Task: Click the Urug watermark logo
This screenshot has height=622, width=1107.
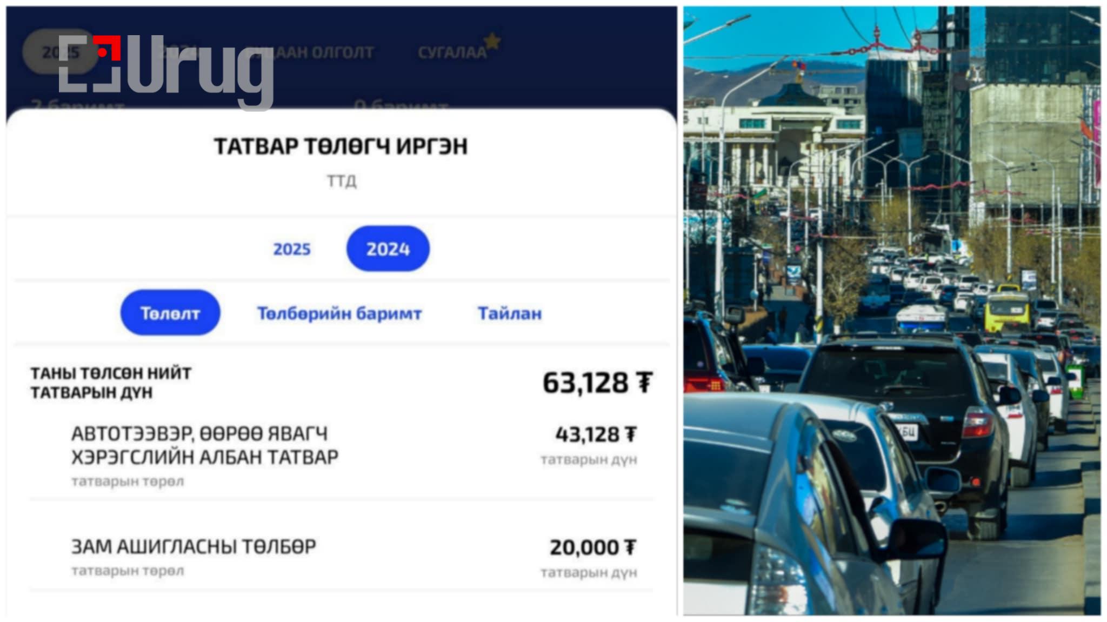Action: tap(166, 70)
